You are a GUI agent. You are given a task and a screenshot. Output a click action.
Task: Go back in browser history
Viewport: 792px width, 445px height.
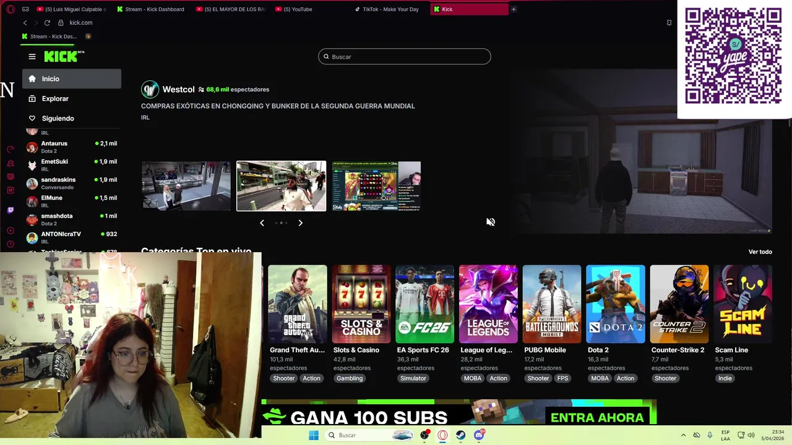pos(25,23)
